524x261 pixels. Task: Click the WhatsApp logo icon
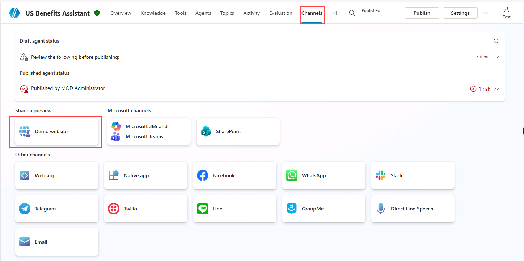pos(292,175)
